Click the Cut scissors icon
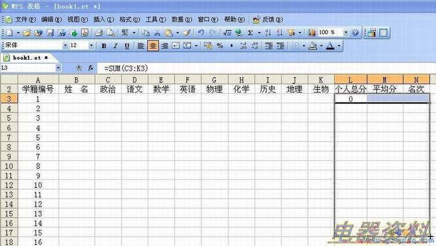The image size is (436, 246). (x=157, y=33)
